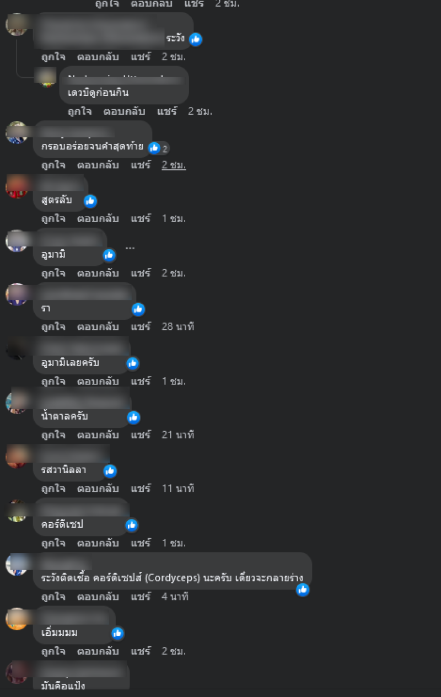Click the like reaction icon on the Cordyceps warning comment
The width and height of the screenshot is (441, 697).
(x=303, y=590)
